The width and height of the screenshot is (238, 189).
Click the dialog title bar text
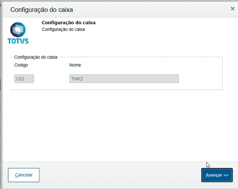41,9
